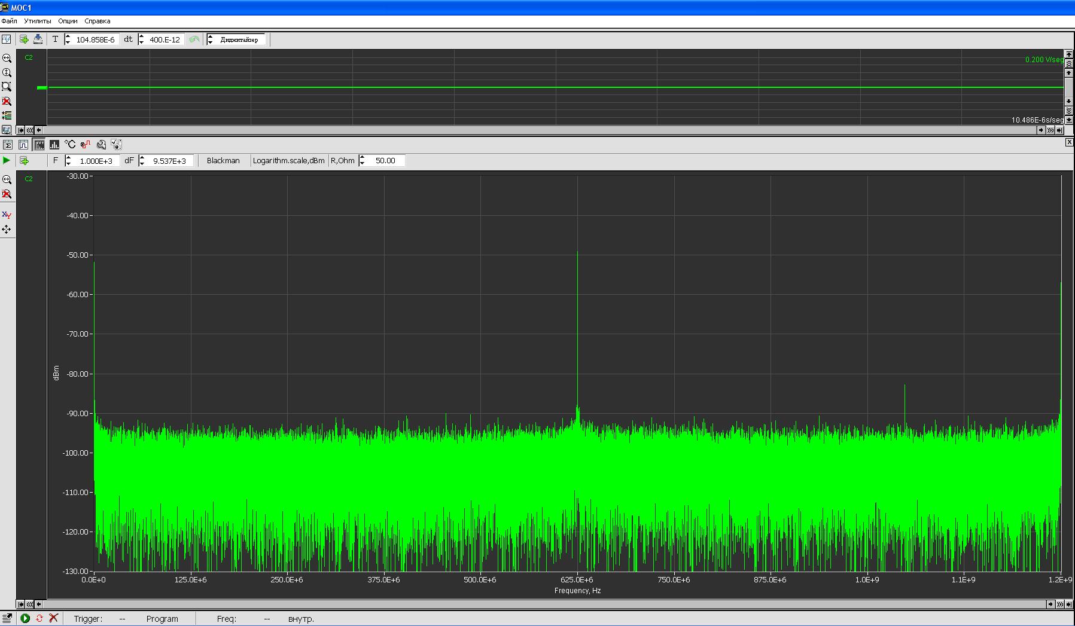
Task: Select the C2 channel label in oscillogram
Action: 29,57
